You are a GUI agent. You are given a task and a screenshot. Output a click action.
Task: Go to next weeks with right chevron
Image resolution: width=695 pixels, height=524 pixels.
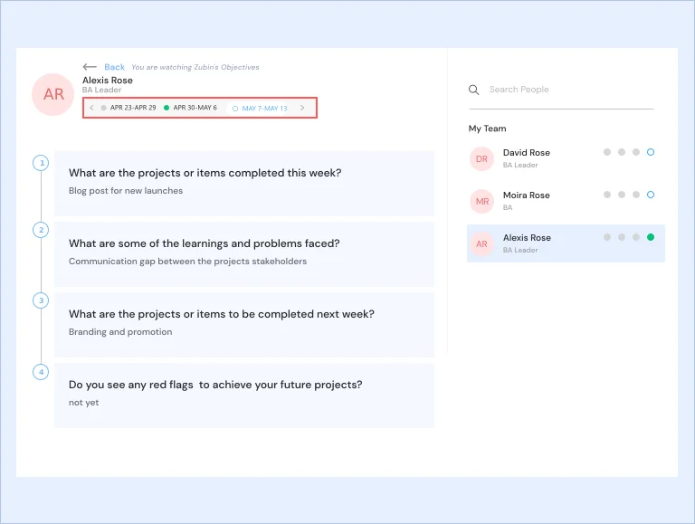[x=302, y=108]
